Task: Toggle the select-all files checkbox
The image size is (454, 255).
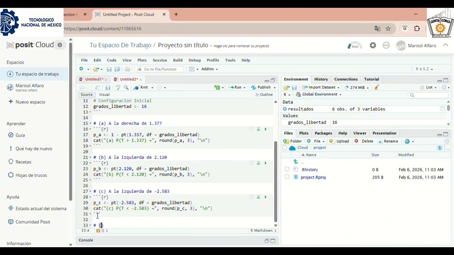Action: coord(284,148)
